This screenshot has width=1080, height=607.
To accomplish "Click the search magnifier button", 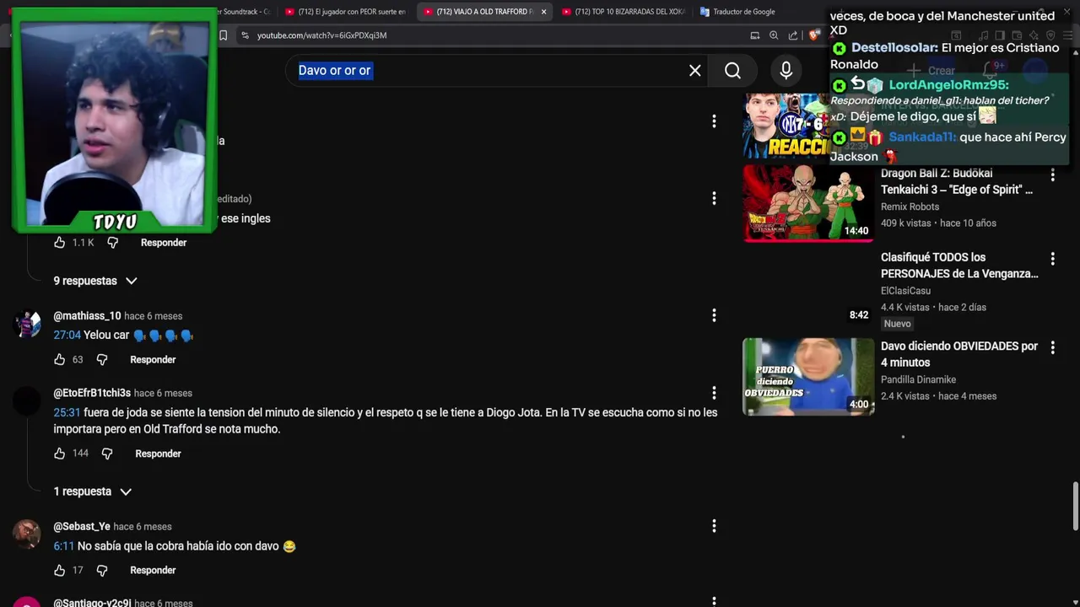I will 732,71.
